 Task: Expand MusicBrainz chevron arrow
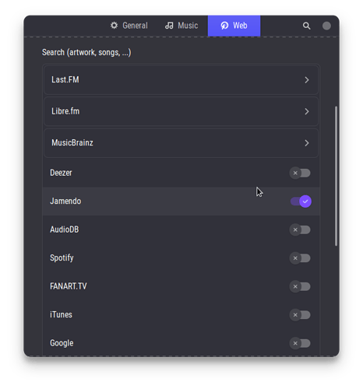[307, 143]
